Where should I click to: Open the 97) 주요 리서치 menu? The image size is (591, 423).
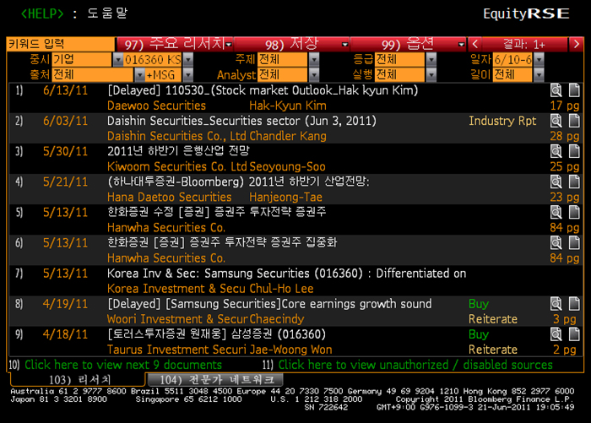(176, 45)
